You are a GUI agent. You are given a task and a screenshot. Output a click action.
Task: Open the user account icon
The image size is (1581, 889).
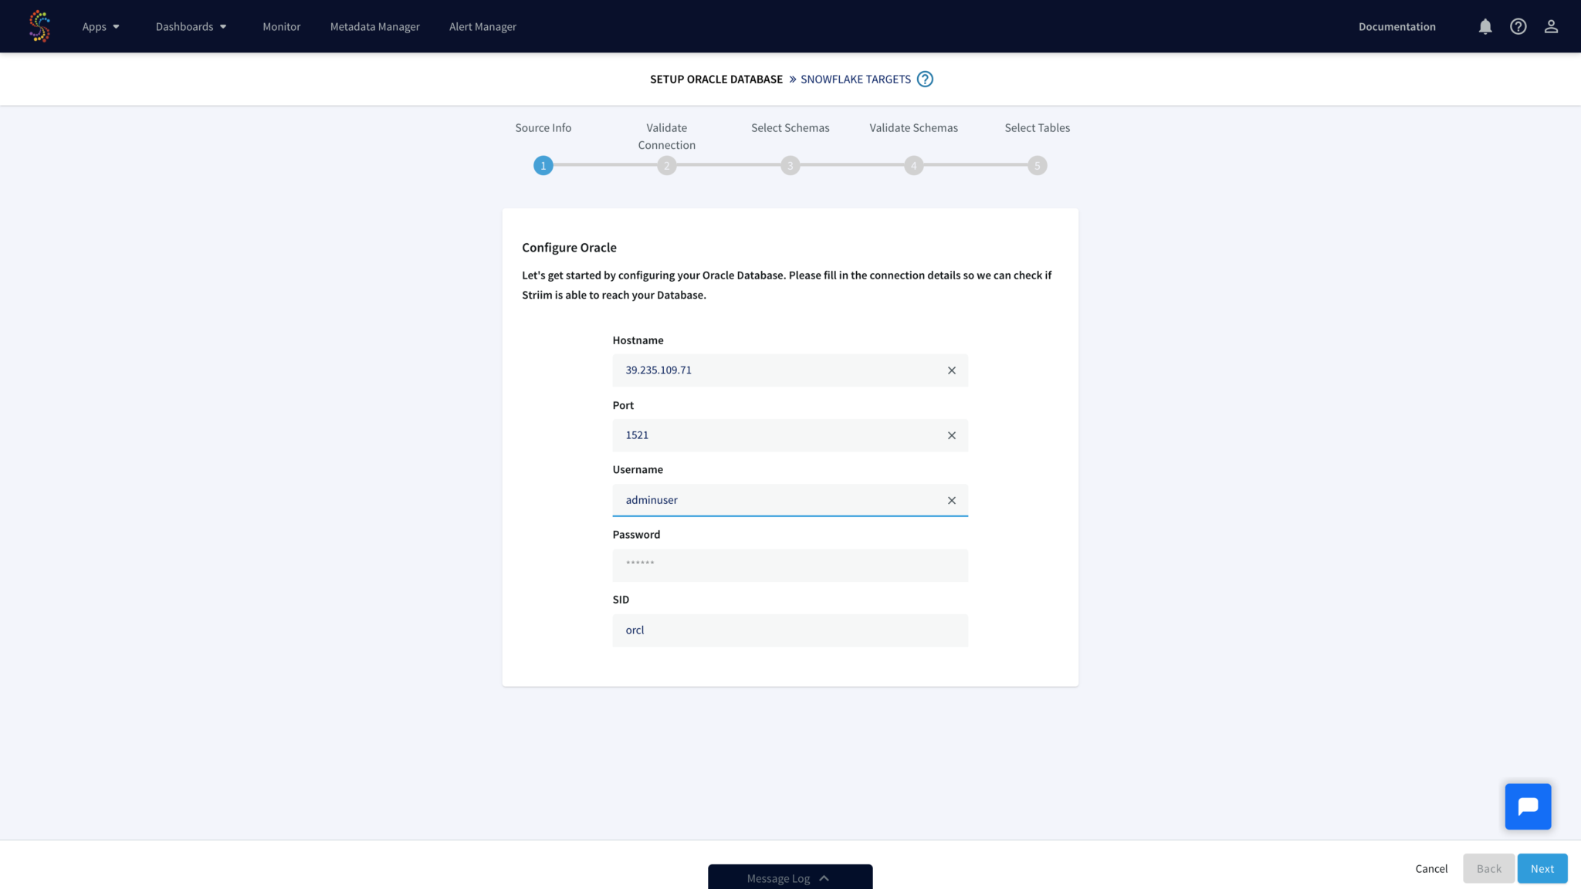click(1551, 26)
